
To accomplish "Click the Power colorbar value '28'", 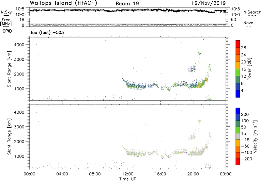I will 243,48.
